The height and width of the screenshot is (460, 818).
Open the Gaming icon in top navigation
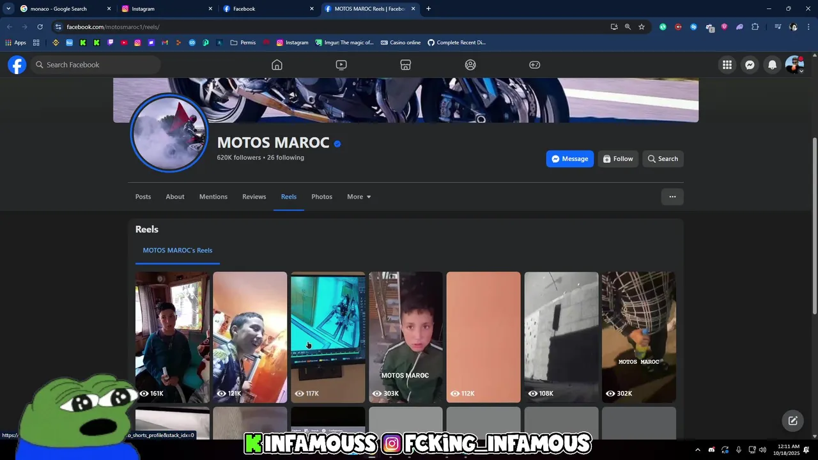point(535,65)
